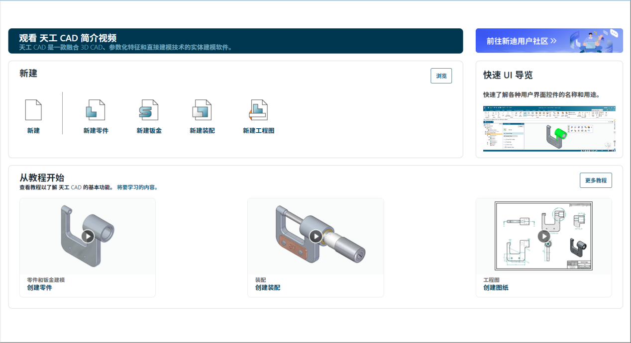This screenshot has width=631, height=343.
Task: Click the 创建装配 tutorial title
Action: [x=268, y=288]
